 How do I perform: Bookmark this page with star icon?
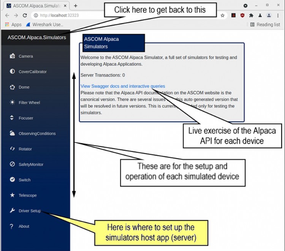pyautogui.click(x=222, y=16)
